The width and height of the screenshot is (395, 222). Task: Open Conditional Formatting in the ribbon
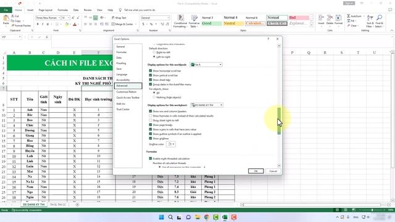point(180,21)
